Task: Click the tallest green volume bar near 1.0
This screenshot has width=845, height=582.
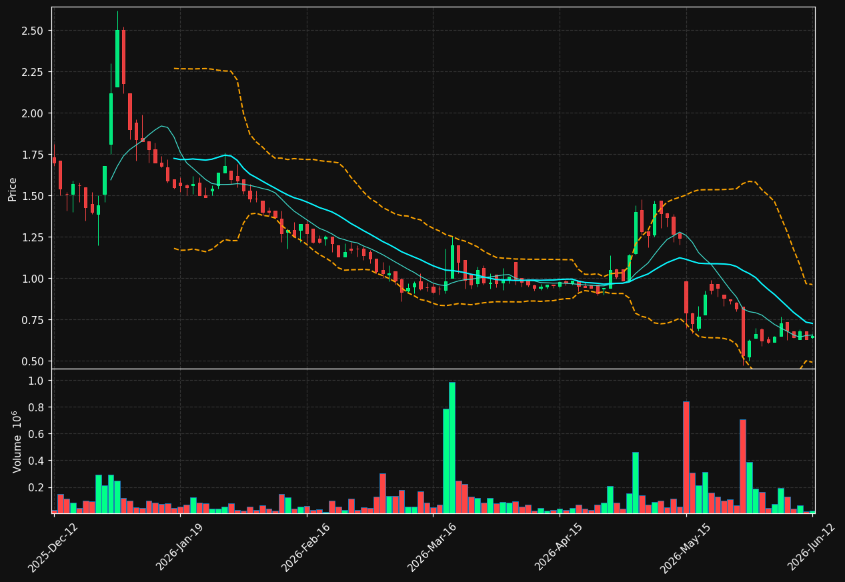Action: tap(452, 448)
